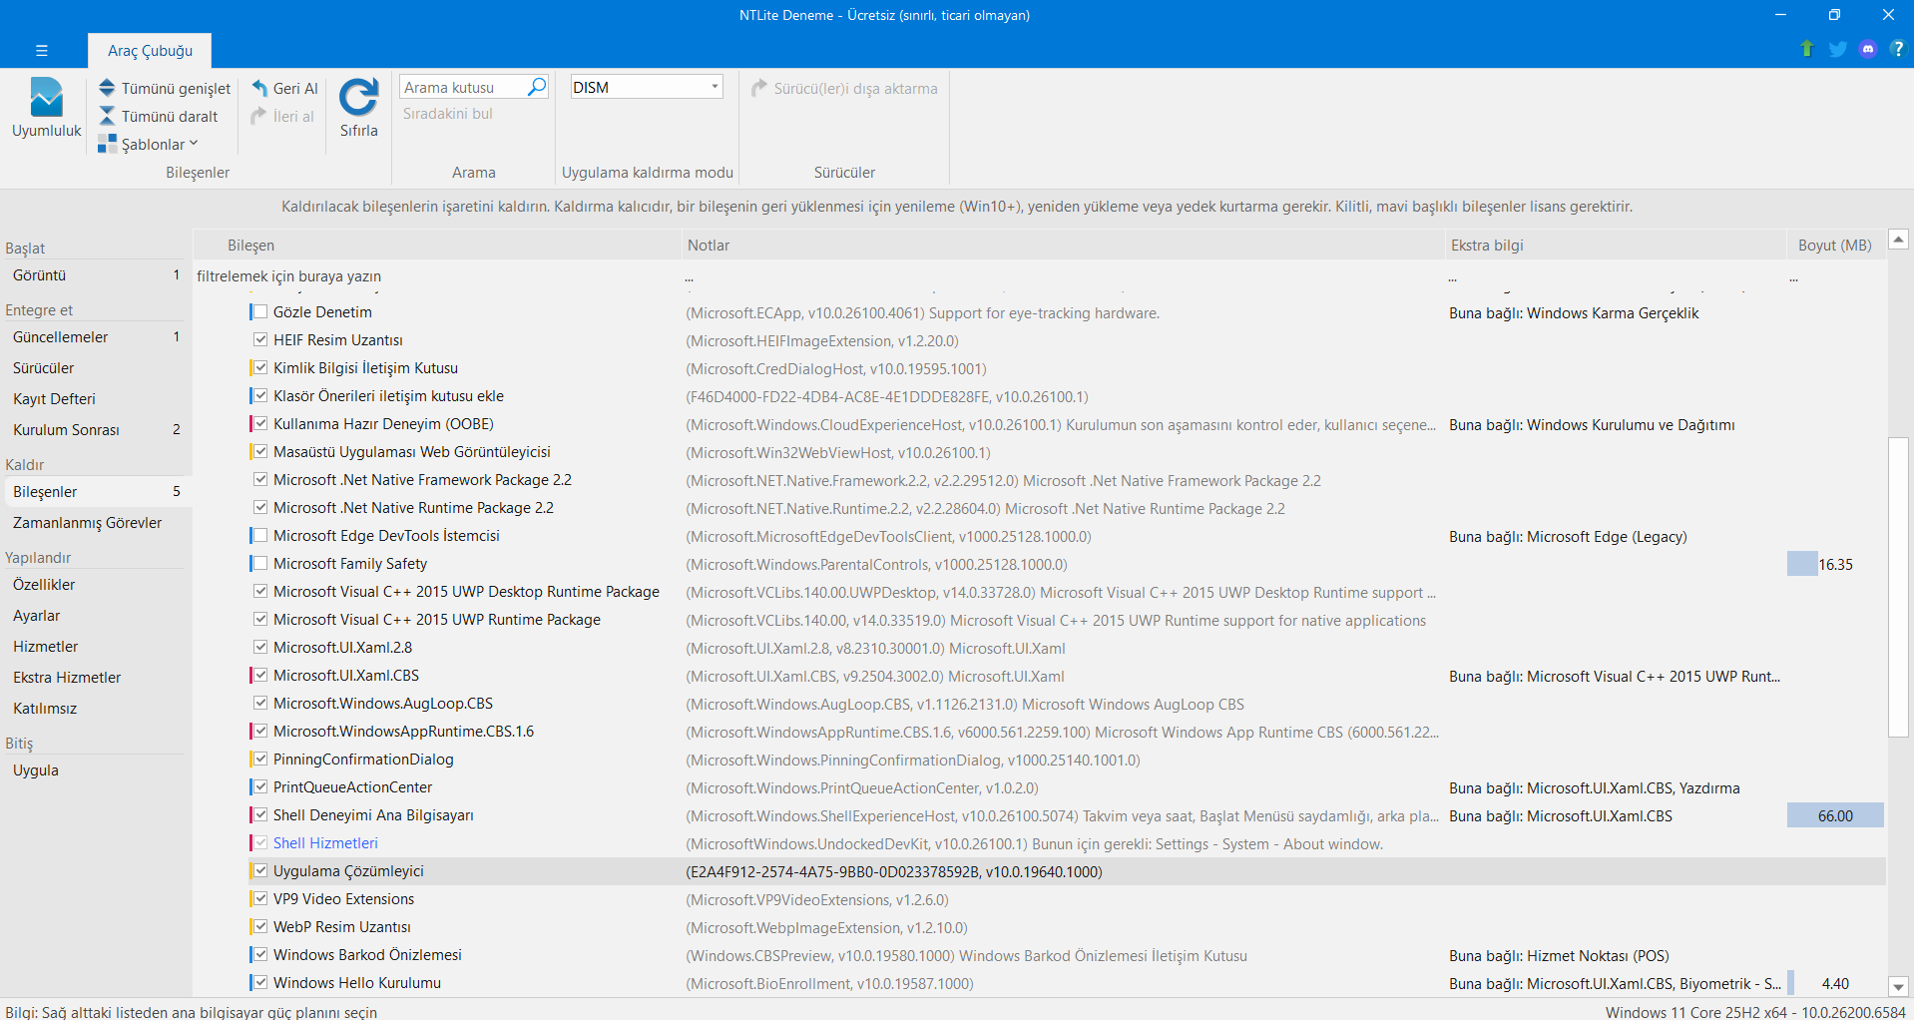Image resolution: width=1914 pixels, height=1020 pixels.
Task: Click the Windows 11 Core 25H2 status text
Action: point(1755,1012)
